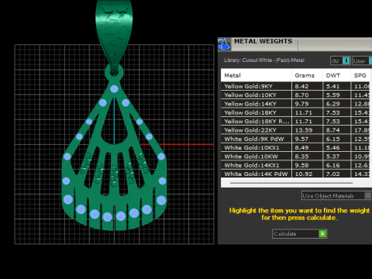372x279 pixels.
Task: Click the Library: Cutout White label
Action: point(264,60)
